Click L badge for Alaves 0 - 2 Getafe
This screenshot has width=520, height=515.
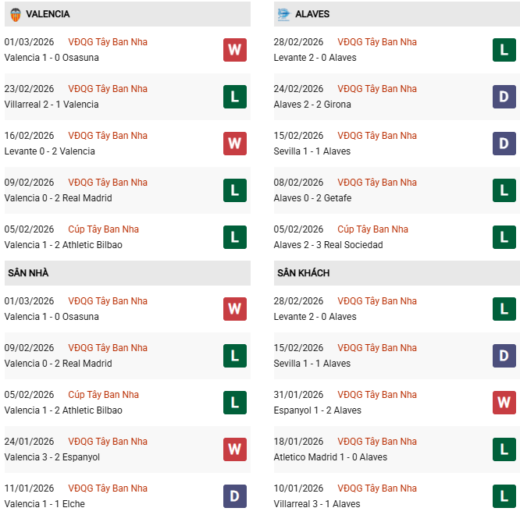pyautogui.click(x=504, y=190)
